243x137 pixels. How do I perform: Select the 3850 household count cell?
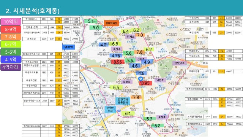tap(52, 100)
